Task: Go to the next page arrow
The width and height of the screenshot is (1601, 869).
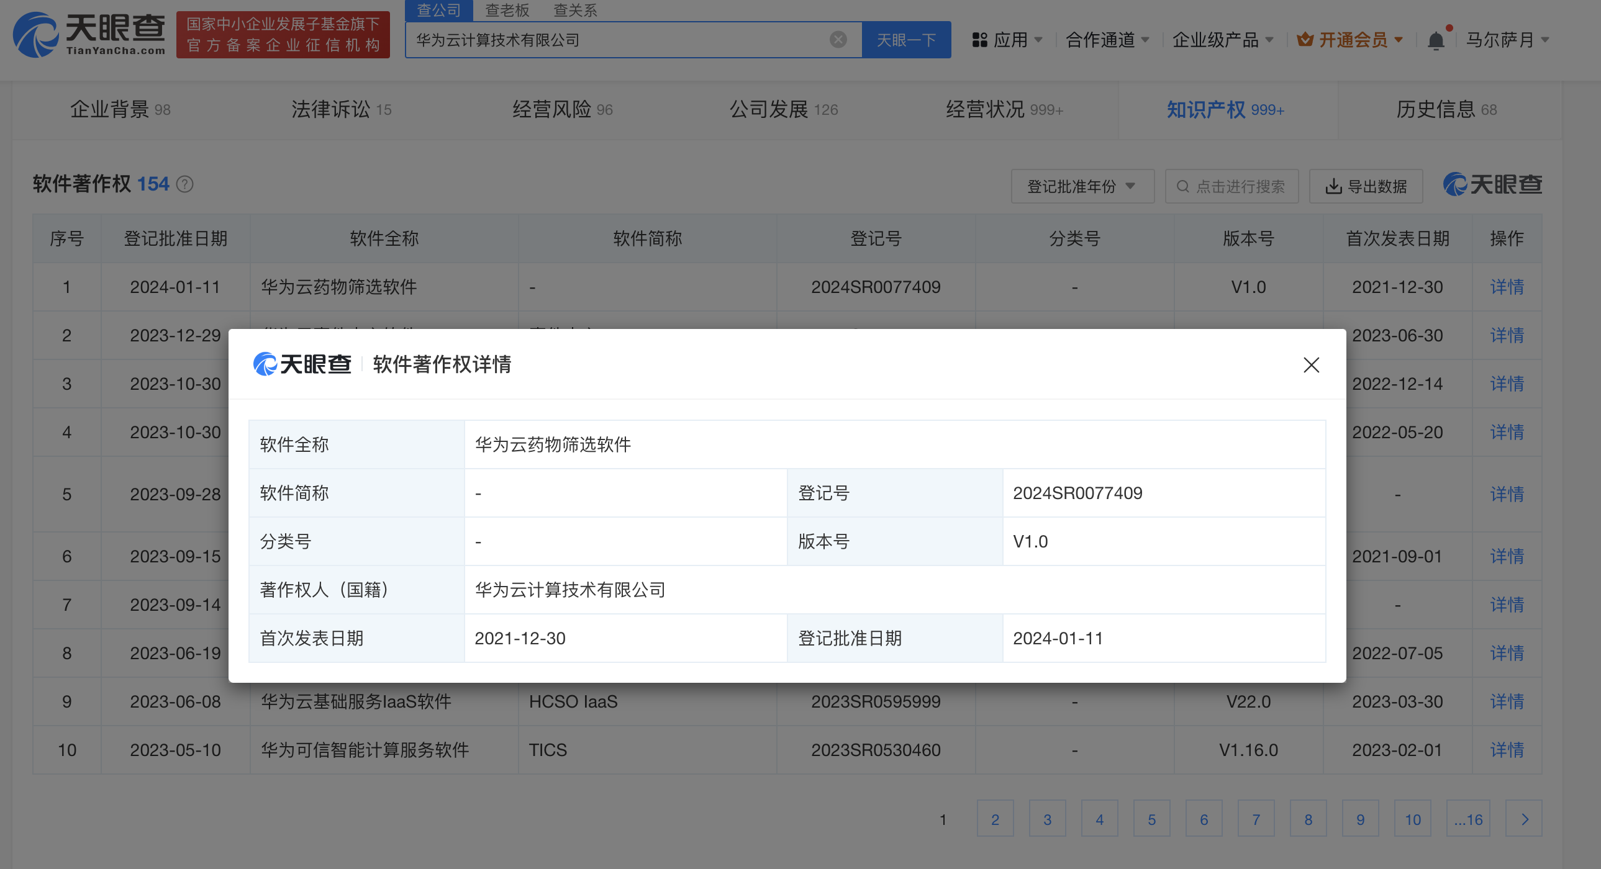Action: (1524, 819)
